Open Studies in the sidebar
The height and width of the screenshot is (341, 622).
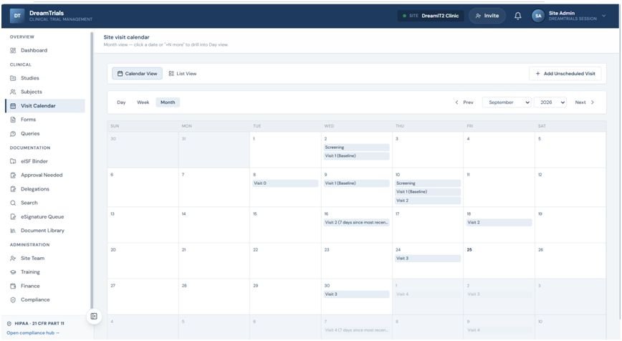(45, 78)
